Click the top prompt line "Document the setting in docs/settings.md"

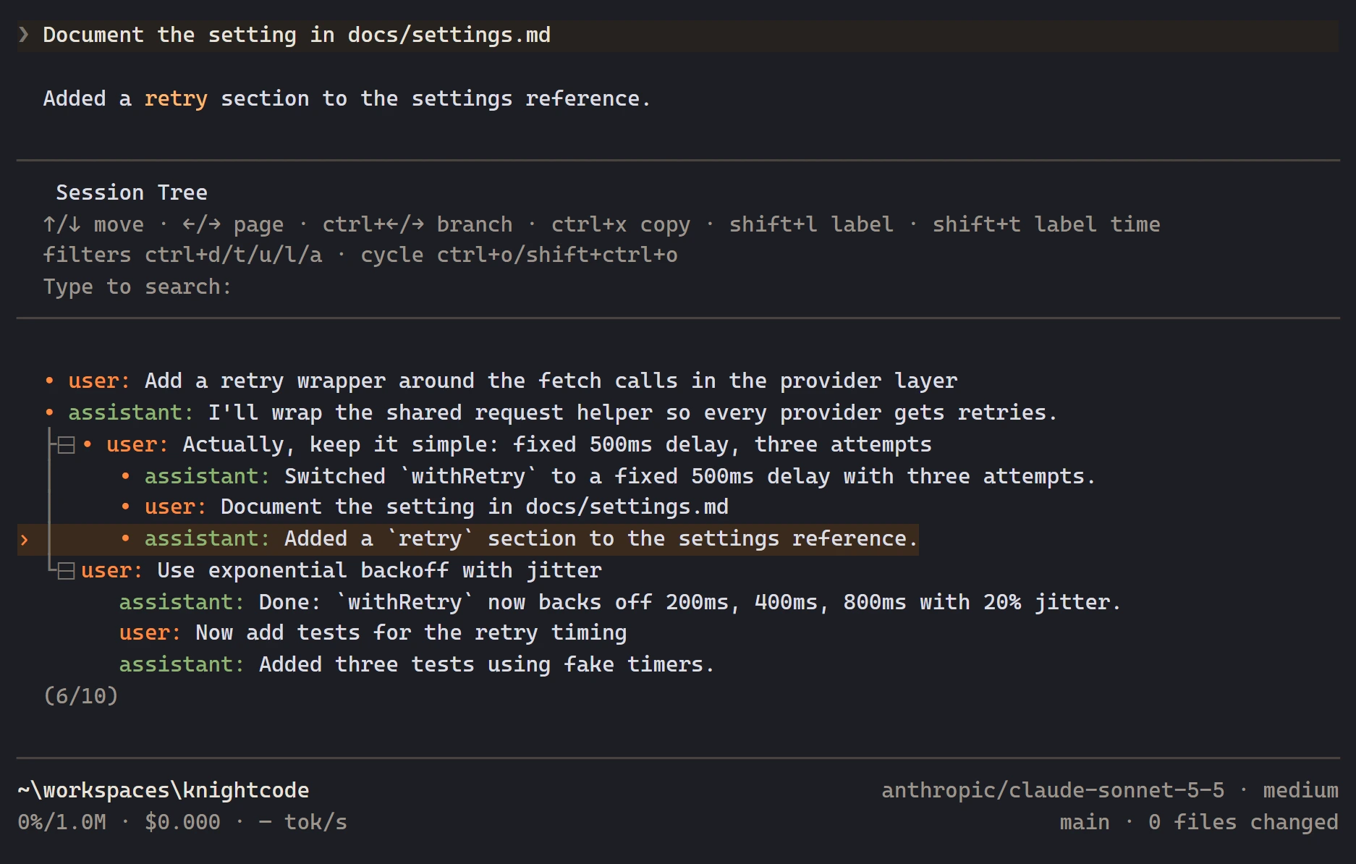tap(297, 35)
